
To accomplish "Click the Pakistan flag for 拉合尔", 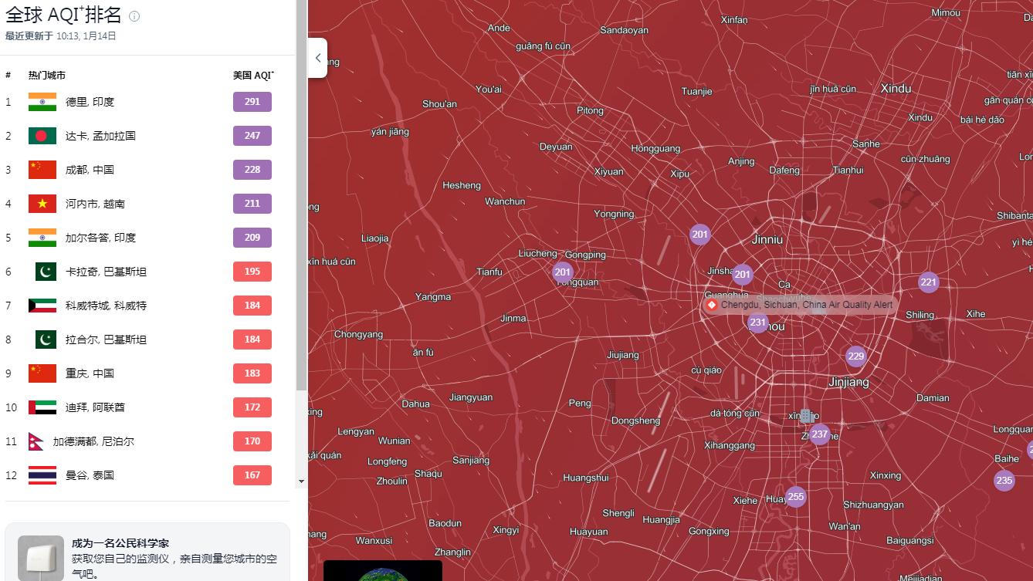I will point(46,339).
